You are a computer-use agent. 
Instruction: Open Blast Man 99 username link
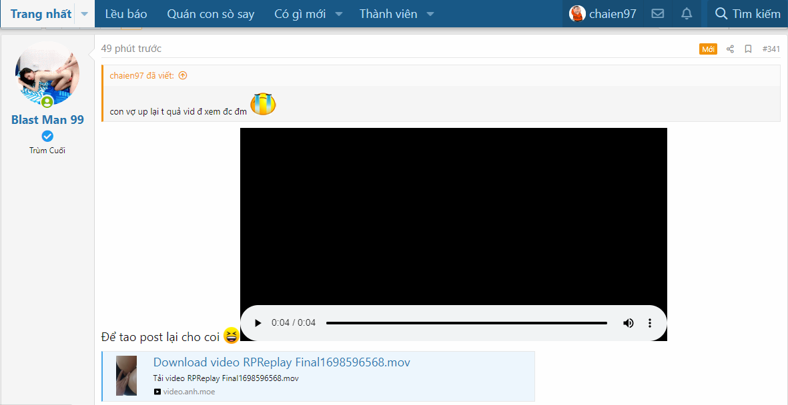[x=47, y=120]
